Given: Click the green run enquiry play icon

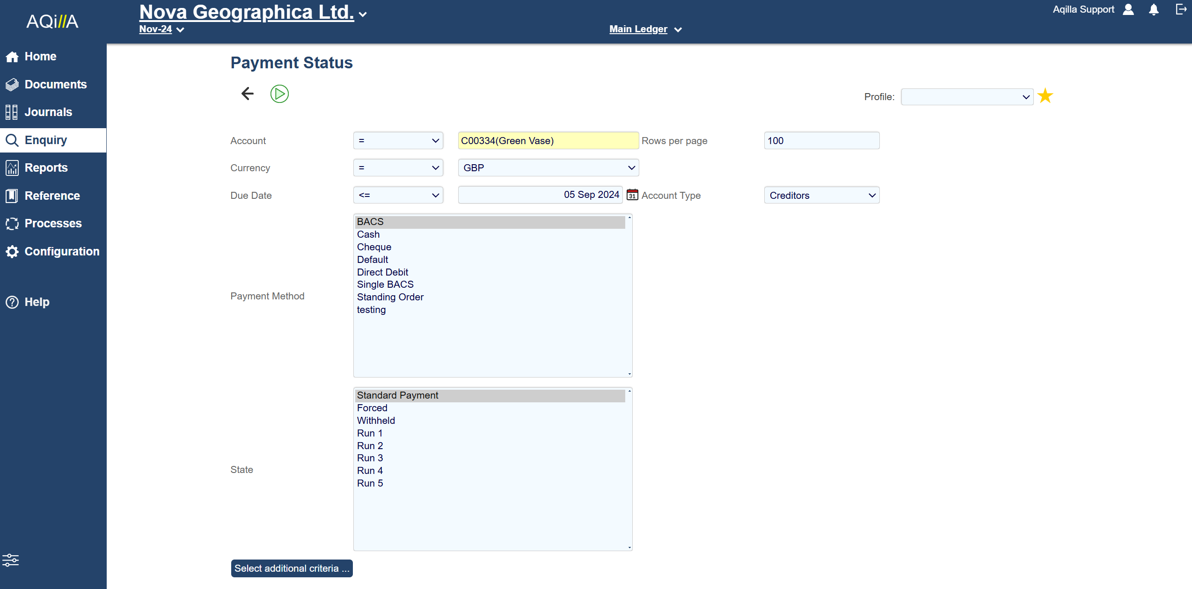Looking at the screenshot, I should click(279, 94).
